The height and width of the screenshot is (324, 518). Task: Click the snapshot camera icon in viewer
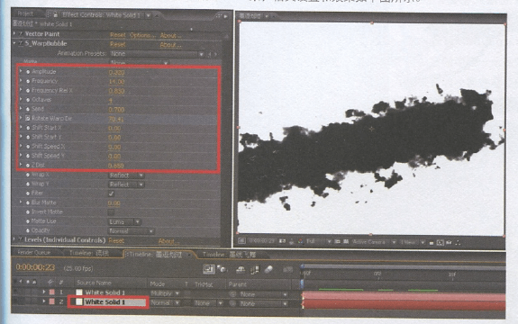coord(282,241)
